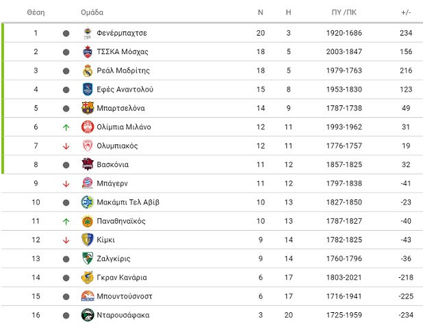Click the Παναθηναϊκός clover logo
This screenshot has width=423, height=332.
tap(88, 221)
